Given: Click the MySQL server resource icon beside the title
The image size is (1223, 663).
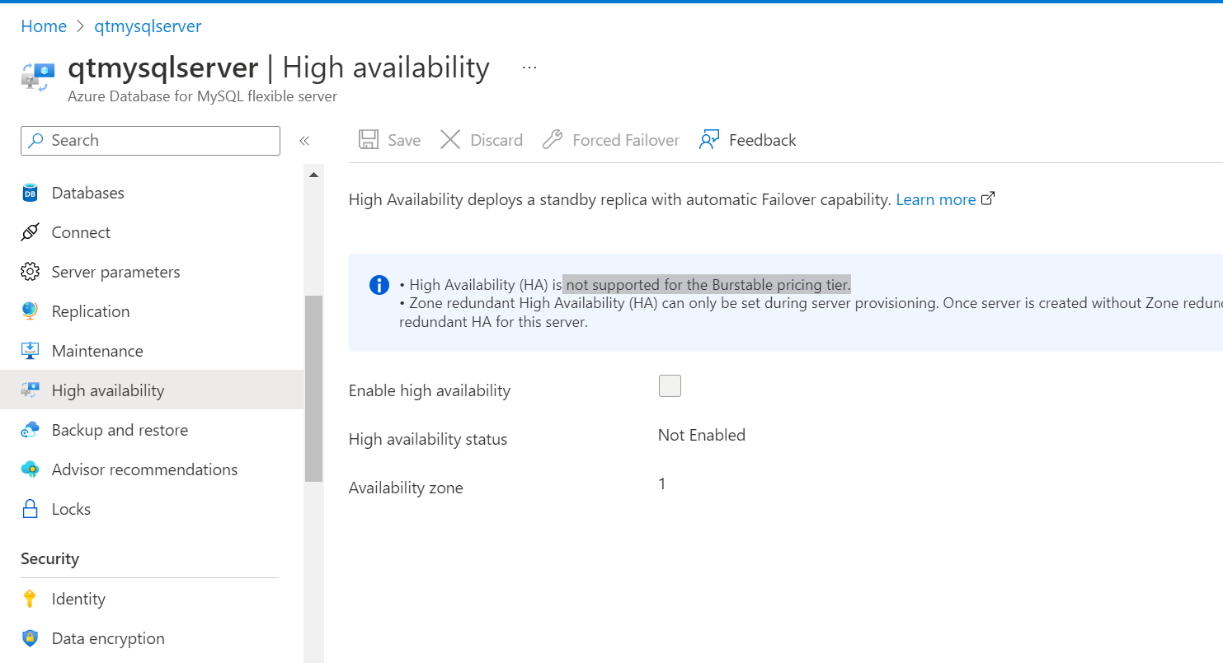Looking at the screenshot, I should pyautogui.click(x=38, y=75).
